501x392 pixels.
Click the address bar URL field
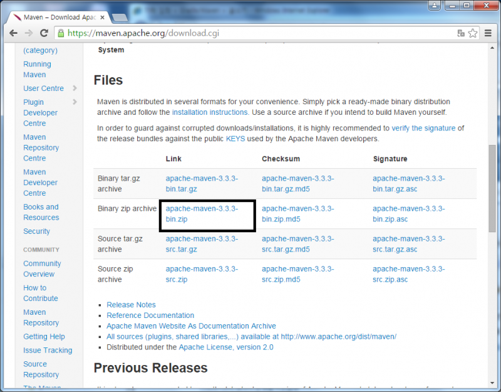coord(256,33)
